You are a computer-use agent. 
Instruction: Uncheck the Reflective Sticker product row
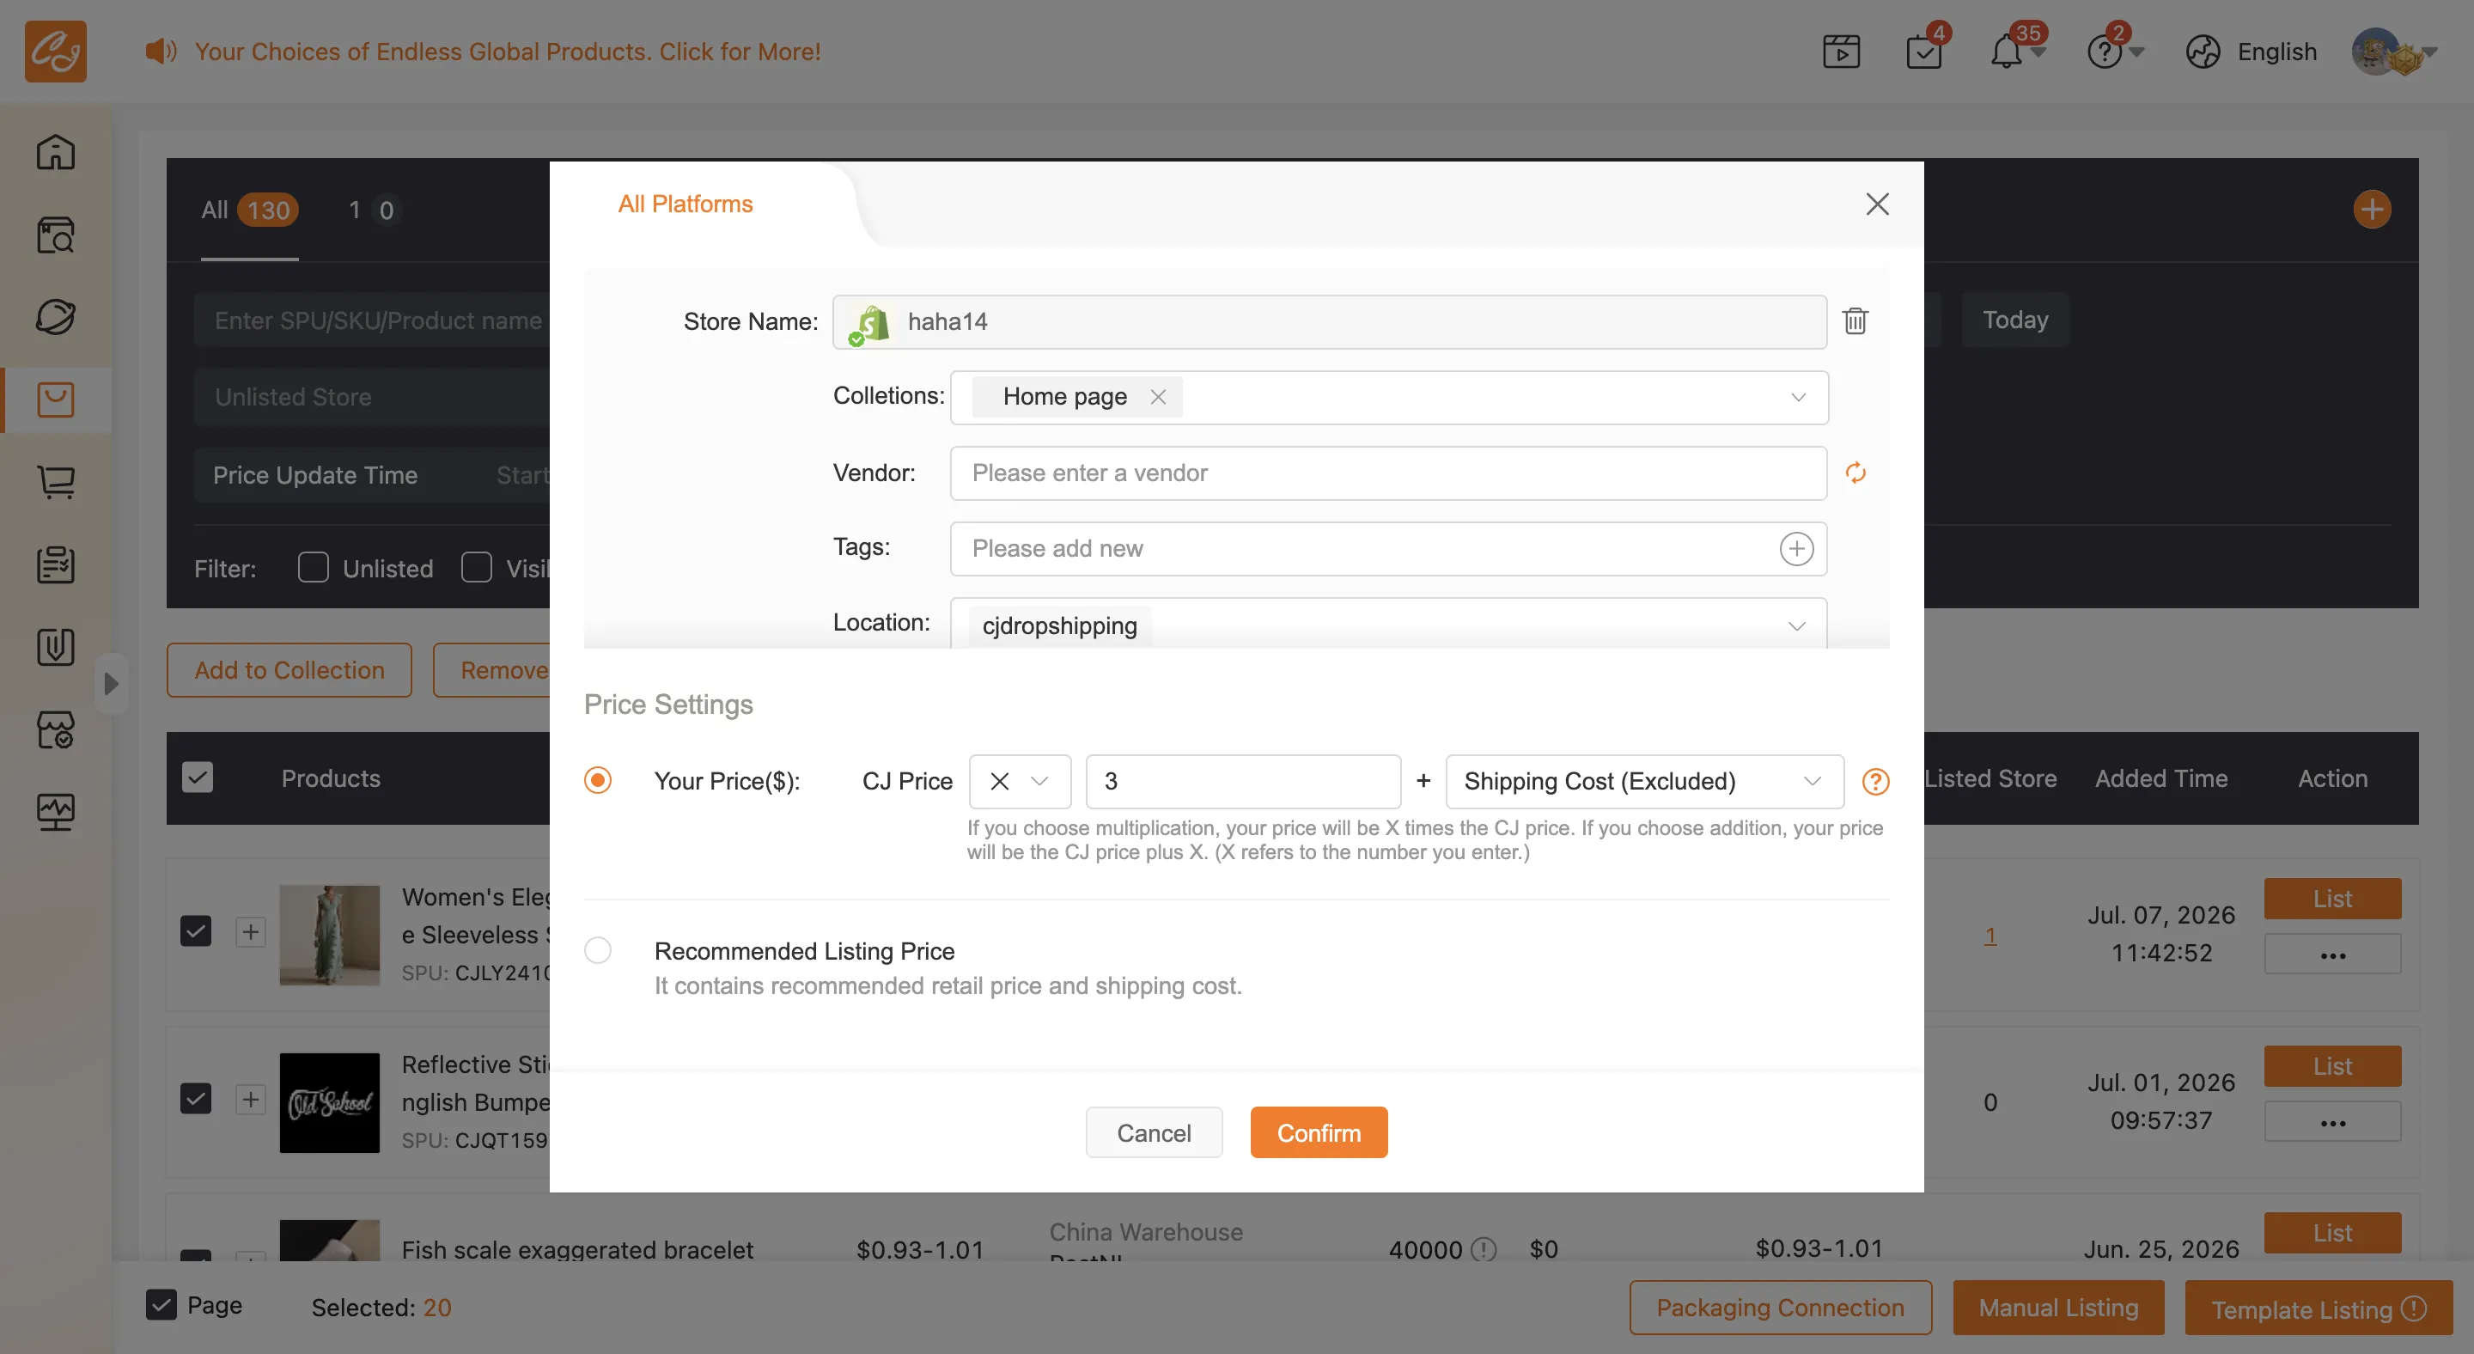coord(196,1099)
